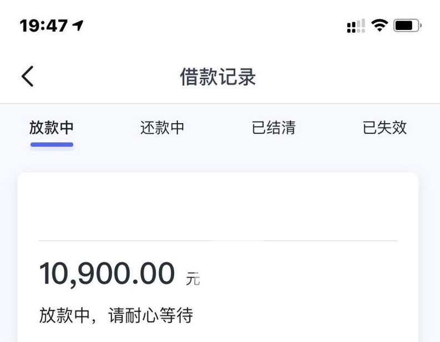The width and height of the screenshot is (440, 342).
Task: Tap the location arrow icon beside time
Action: tap(78, 25)
